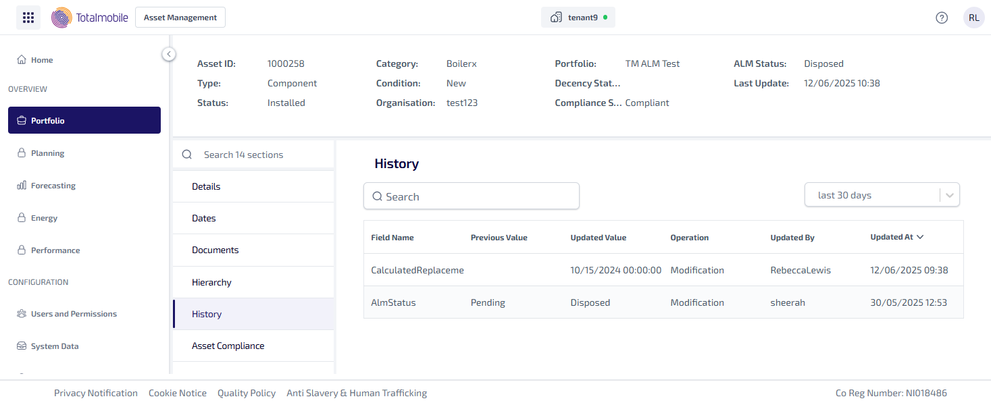991x405 pixels.
Task: Click the History search field
Action: click(x=472, y=196)
